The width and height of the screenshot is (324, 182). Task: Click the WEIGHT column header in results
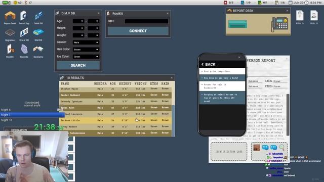pyautogui.click(x=141, y=83)
